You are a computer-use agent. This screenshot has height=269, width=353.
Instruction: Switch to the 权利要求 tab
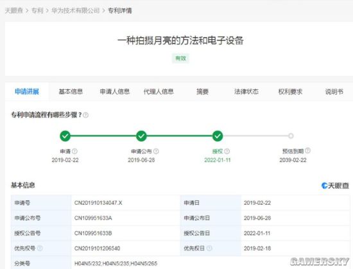[x=290, y=92]
